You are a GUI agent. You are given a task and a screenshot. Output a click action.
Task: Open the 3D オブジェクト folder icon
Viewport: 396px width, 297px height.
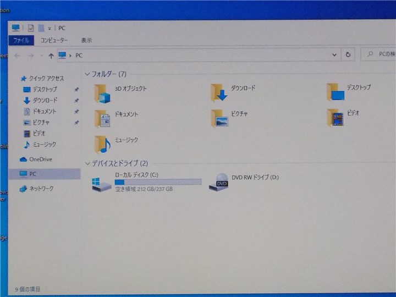point(102,94)
